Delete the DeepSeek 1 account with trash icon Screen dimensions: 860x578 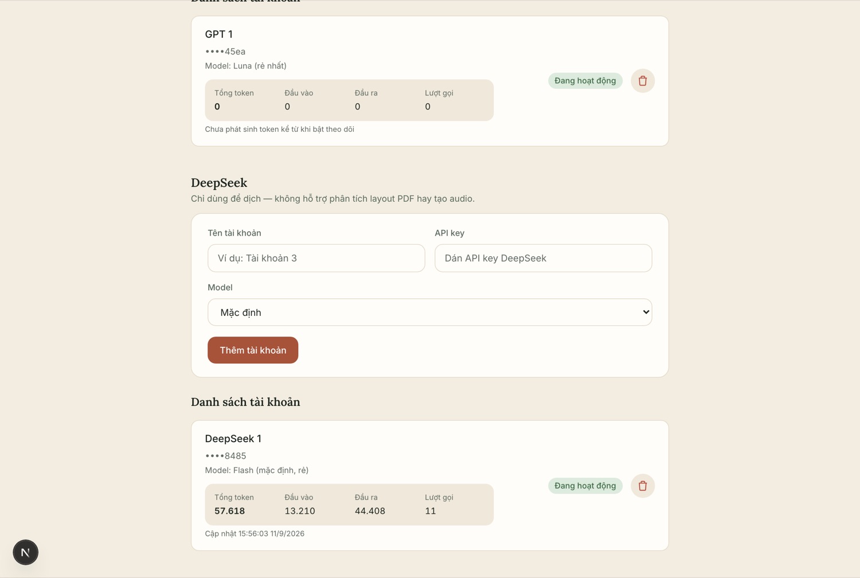click(x=643, y=486)
